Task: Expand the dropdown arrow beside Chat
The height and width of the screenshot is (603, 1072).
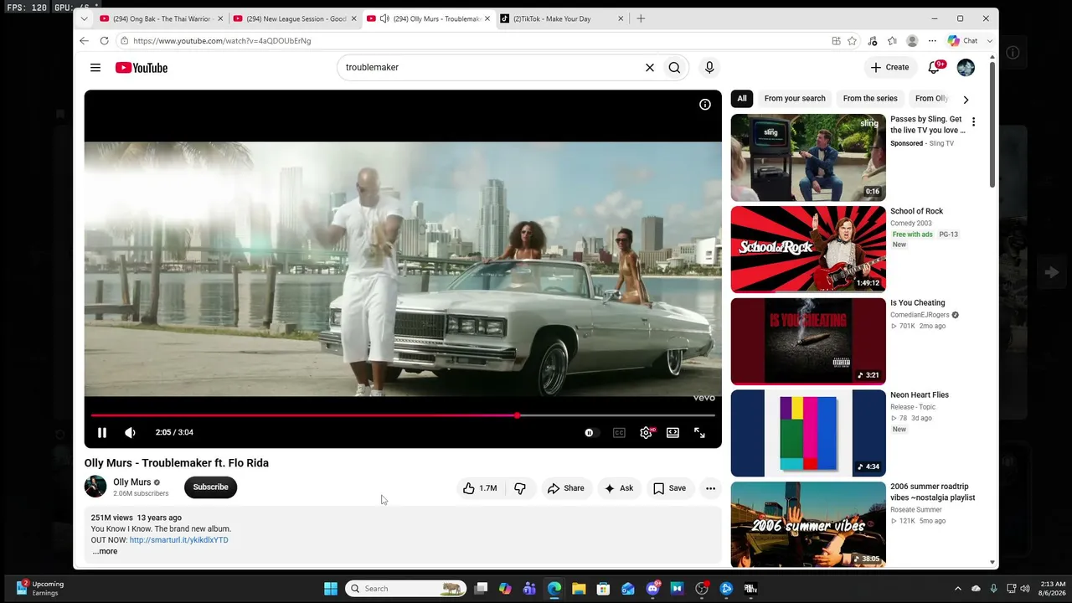Action: point(989,41)
